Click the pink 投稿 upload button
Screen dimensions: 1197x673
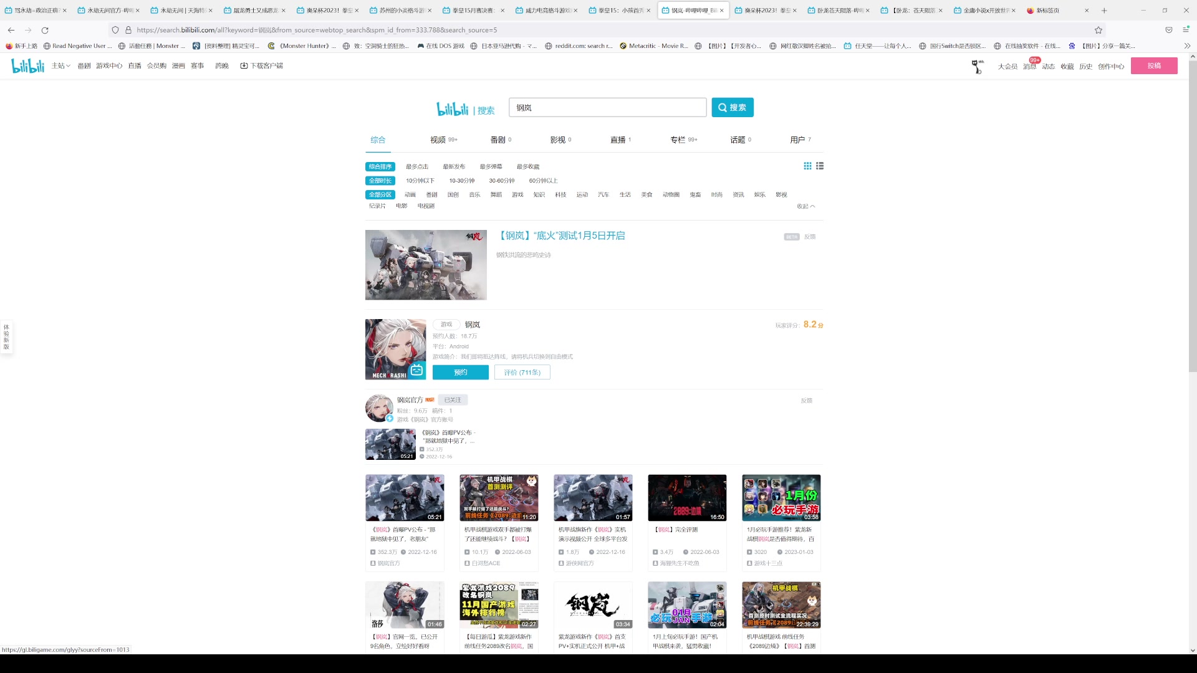[1154, 65]
